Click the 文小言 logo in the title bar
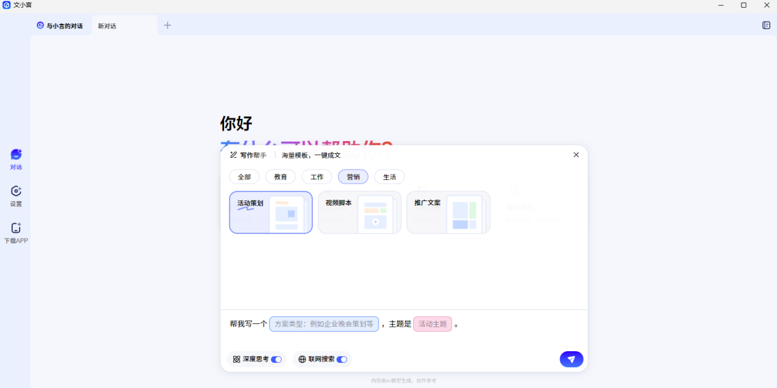 click(8, 5)
